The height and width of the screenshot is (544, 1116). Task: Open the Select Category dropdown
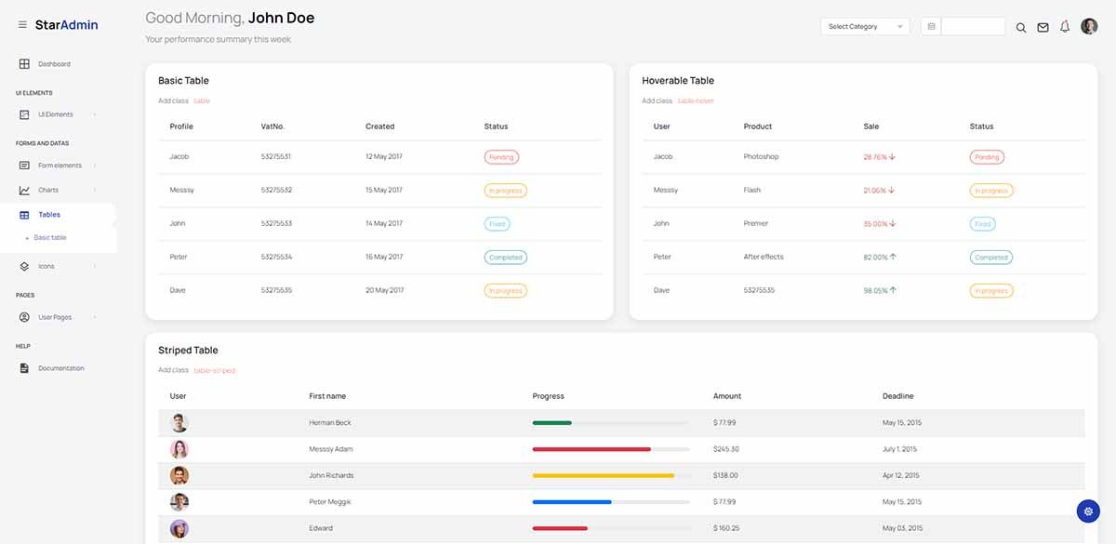(x=863, y=26)
